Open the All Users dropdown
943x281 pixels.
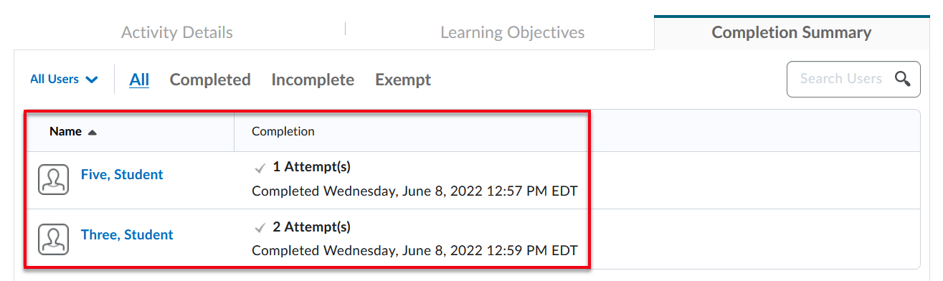pyautogui.click(x=64, y=80)
